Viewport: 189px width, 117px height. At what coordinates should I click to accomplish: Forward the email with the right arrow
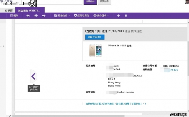tap(44, 16)
